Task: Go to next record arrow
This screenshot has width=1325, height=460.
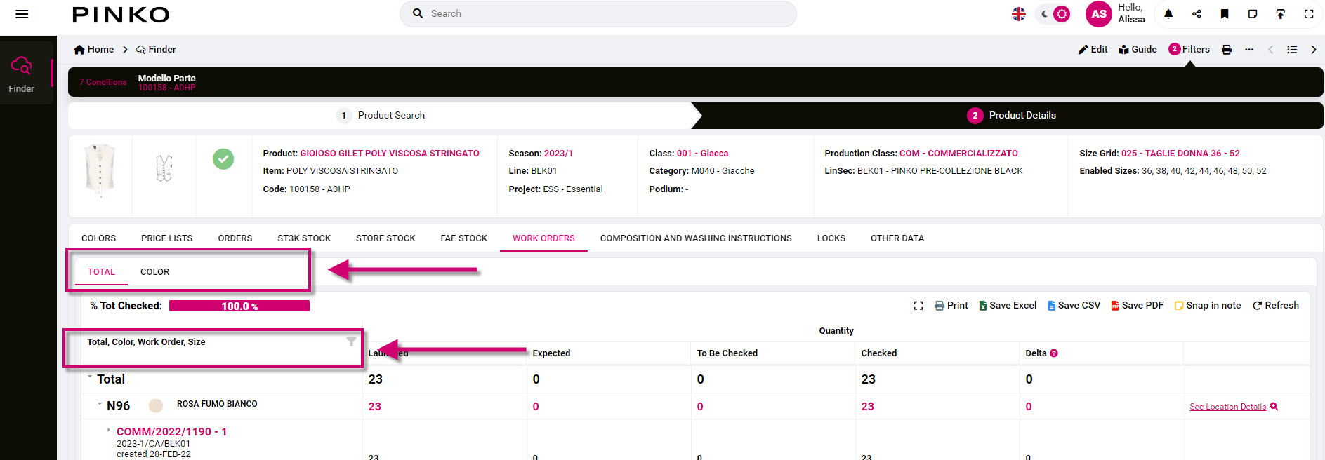Action: pyautogui.click(x=1313, y=50)
